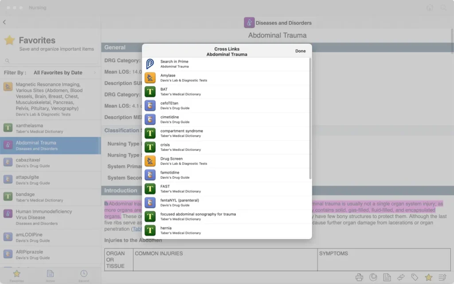Click the Drug Guide icon beside amLODIPine

[x=8, y=237]
